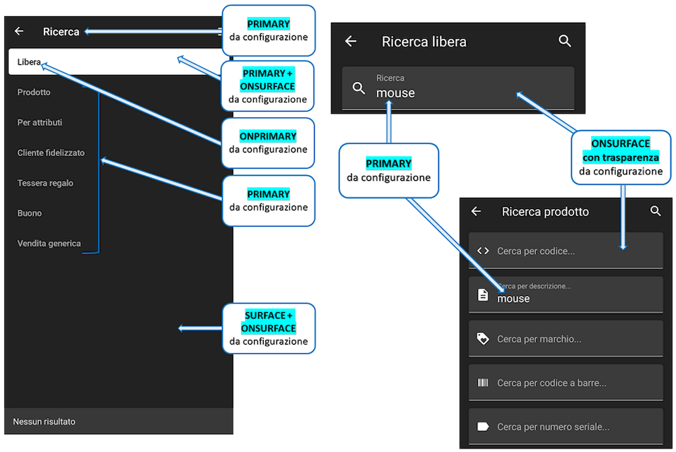This screenshot has height=452, width=676.
Task: Select Tessera regalo from list
Action: [x=45, y=184]
